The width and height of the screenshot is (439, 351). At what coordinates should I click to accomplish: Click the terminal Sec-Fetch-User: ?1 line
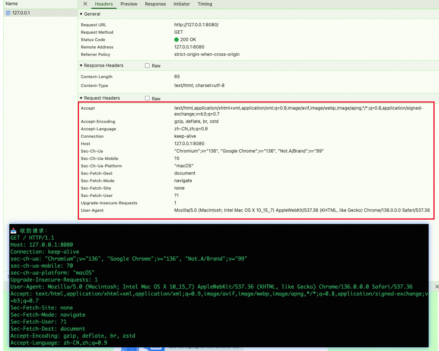38,322
